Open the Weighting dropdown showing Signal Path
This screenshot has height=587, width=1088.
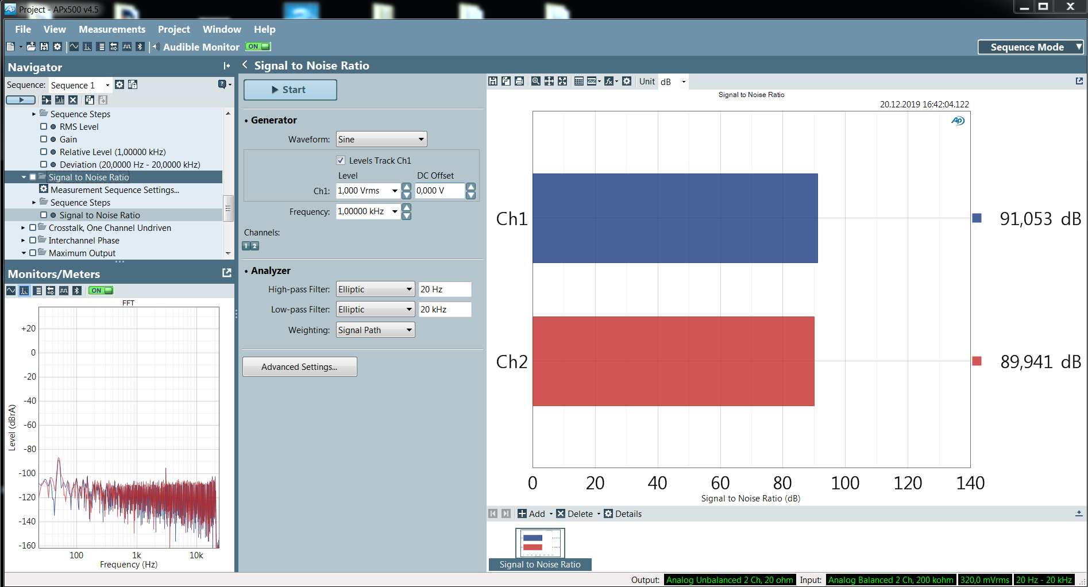click(375, 330)
